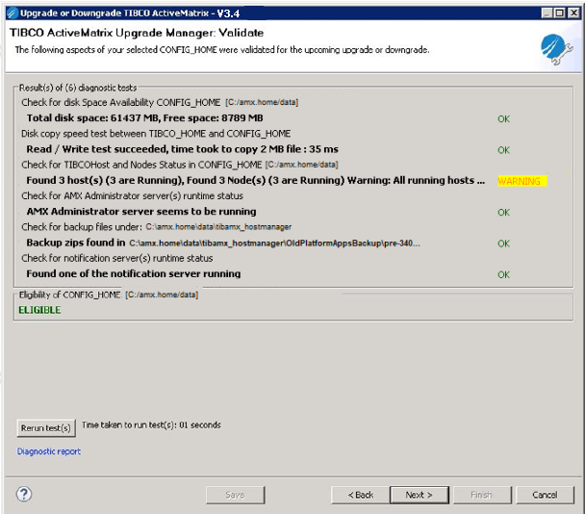Image resolution: width=585 pixels, height=514 pixels.
Task: Click OK status for backup zips
Action: (503, 244)
